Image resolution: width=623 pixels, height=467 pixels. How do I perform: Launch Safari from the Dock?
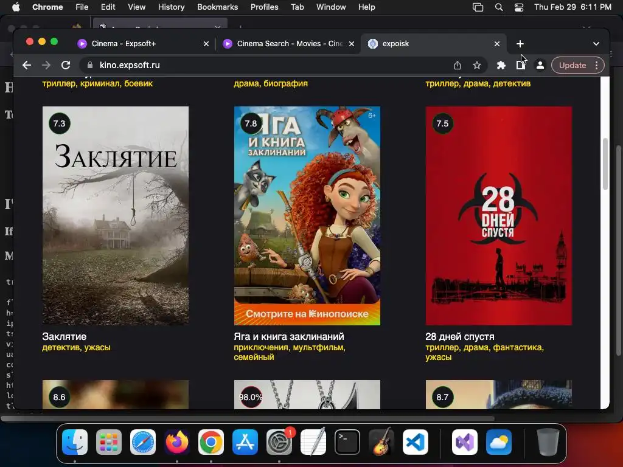142,442
